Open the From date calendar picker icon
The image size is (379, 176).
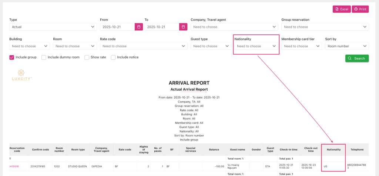(x=138, y=27)
